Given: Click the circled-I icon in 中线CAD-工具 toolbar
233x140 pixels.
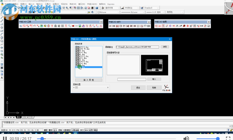Looking at the screenshot, I should pyautogui.click(x=49, y=26).
